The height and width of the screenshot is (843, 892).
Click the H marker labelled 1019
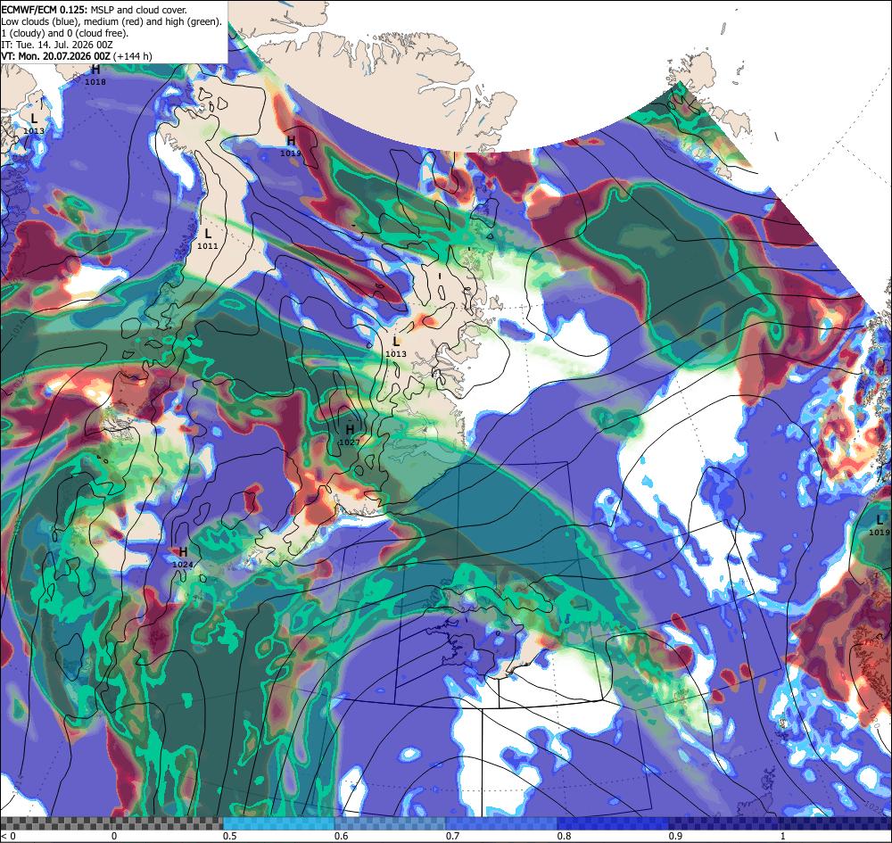pyautogui.click(x=291, y=141)
